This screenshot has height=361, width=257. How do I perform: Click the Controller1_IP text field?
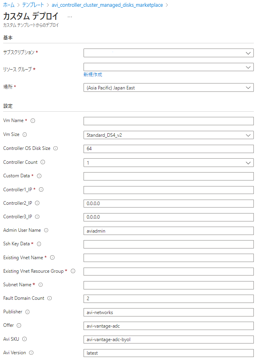169,190
